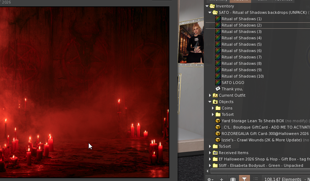The height and width of the screenshot is (181, 310).
Task: Expand the Received Items folder
Action: 210,153
